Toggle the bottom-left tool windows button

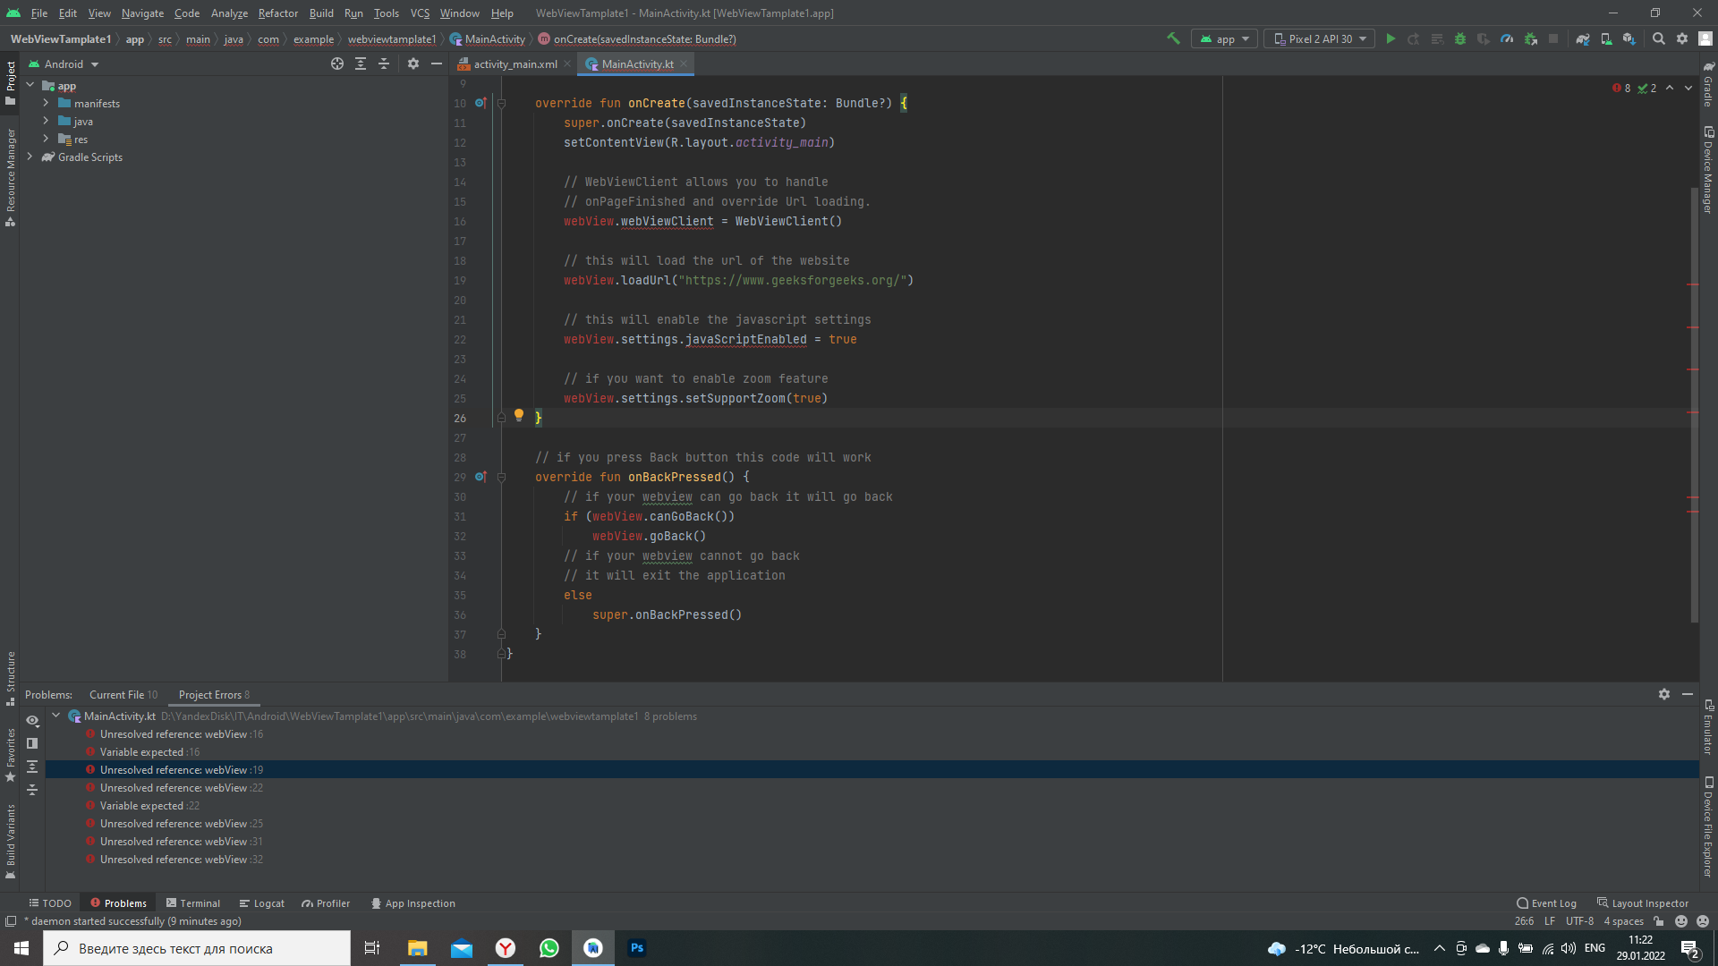point(11,921)
